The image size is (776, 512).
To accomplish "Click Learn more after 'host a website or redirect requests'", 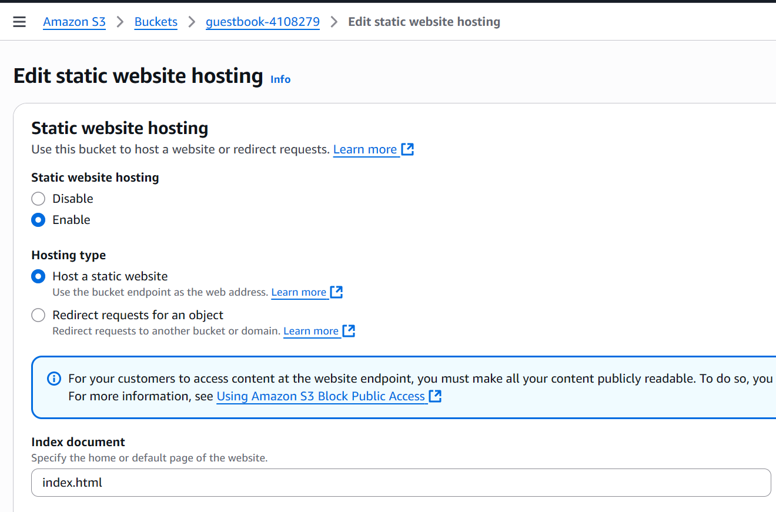I will [x=364, y=149].
